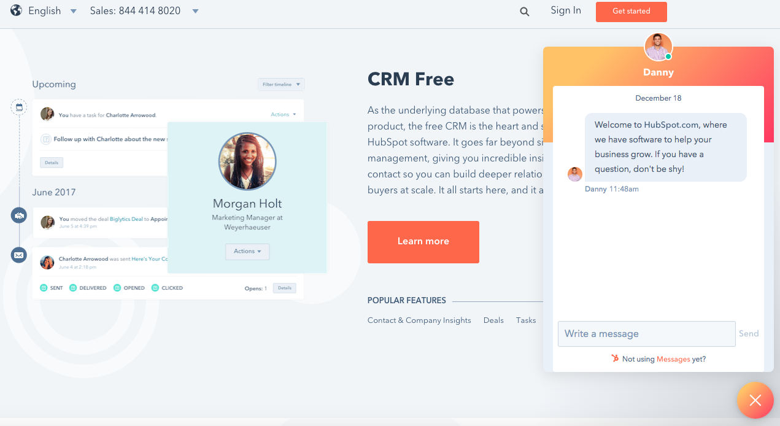Open the Sign In link
The width and height of the screenshot is (780, 426).
(566, 10)
